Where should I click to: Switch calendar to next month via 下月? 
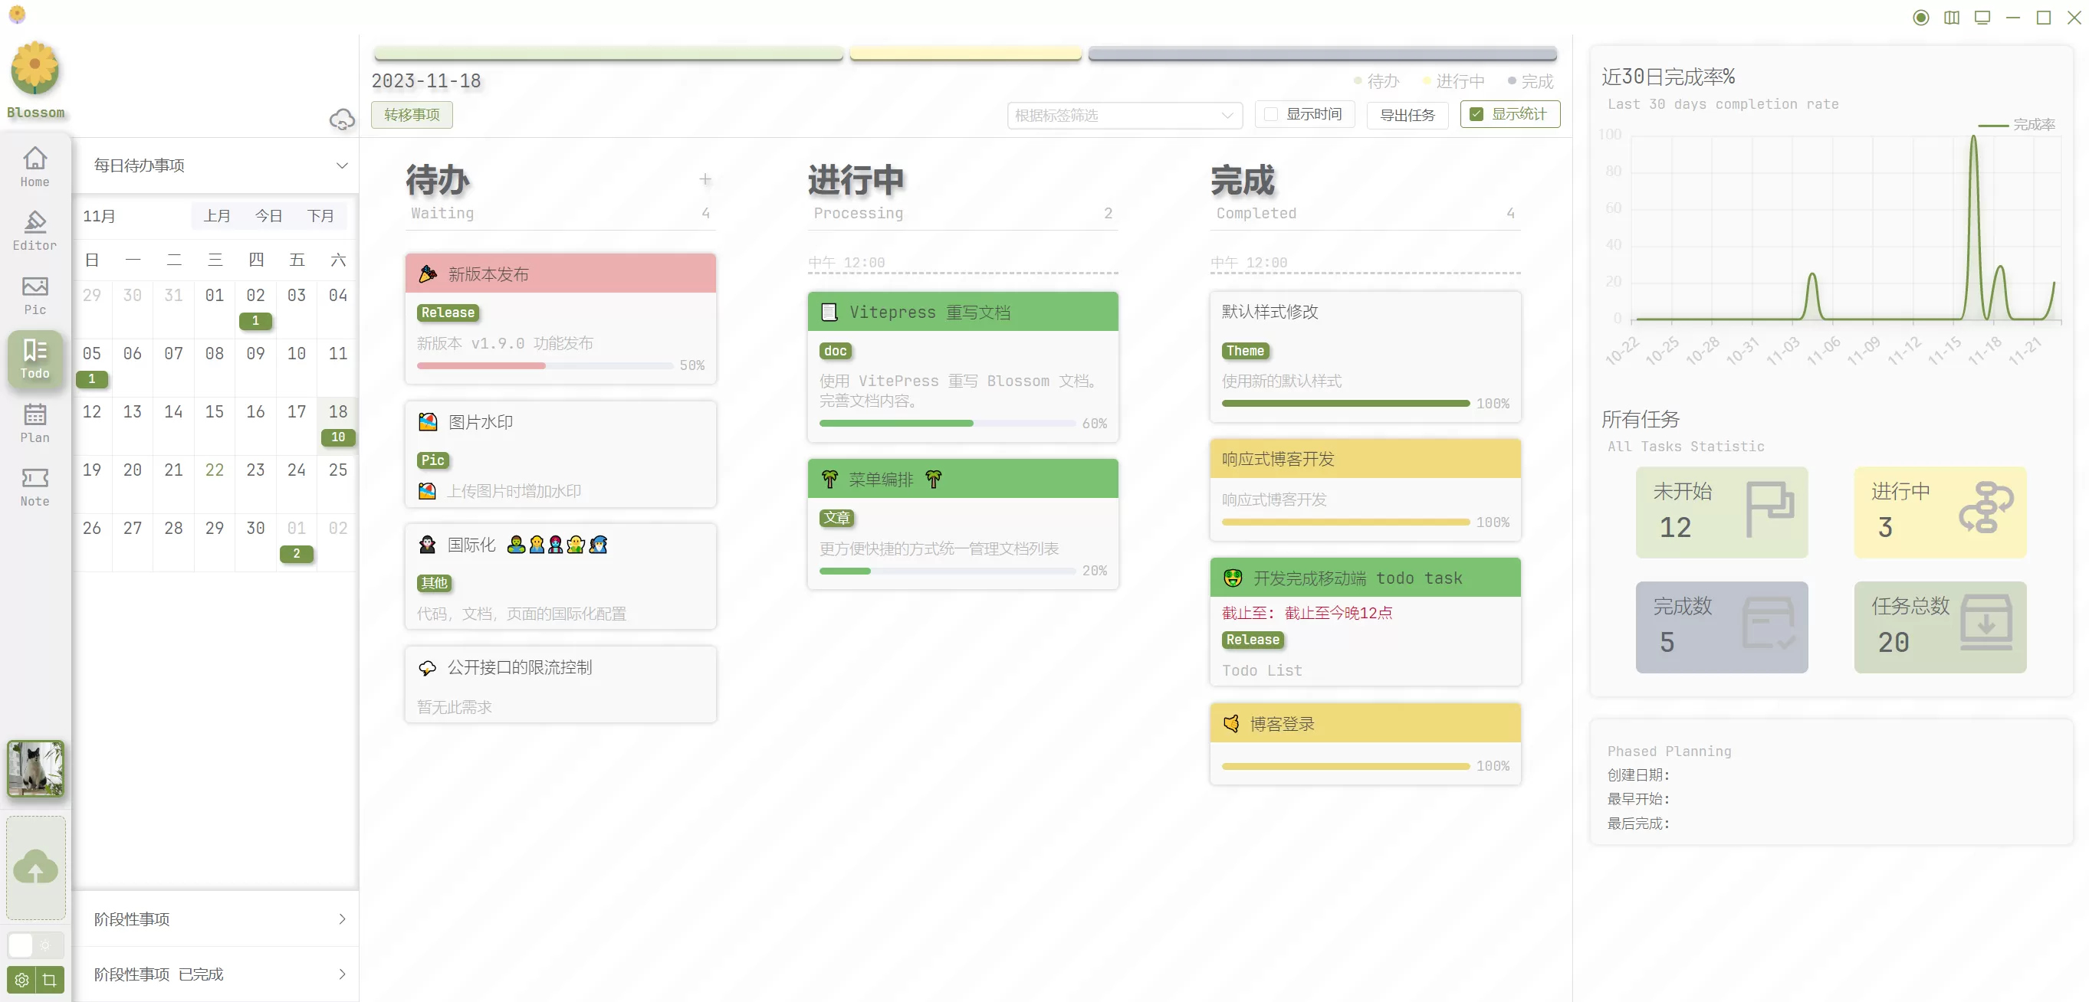pyautogui.click(x=321, y=215)
